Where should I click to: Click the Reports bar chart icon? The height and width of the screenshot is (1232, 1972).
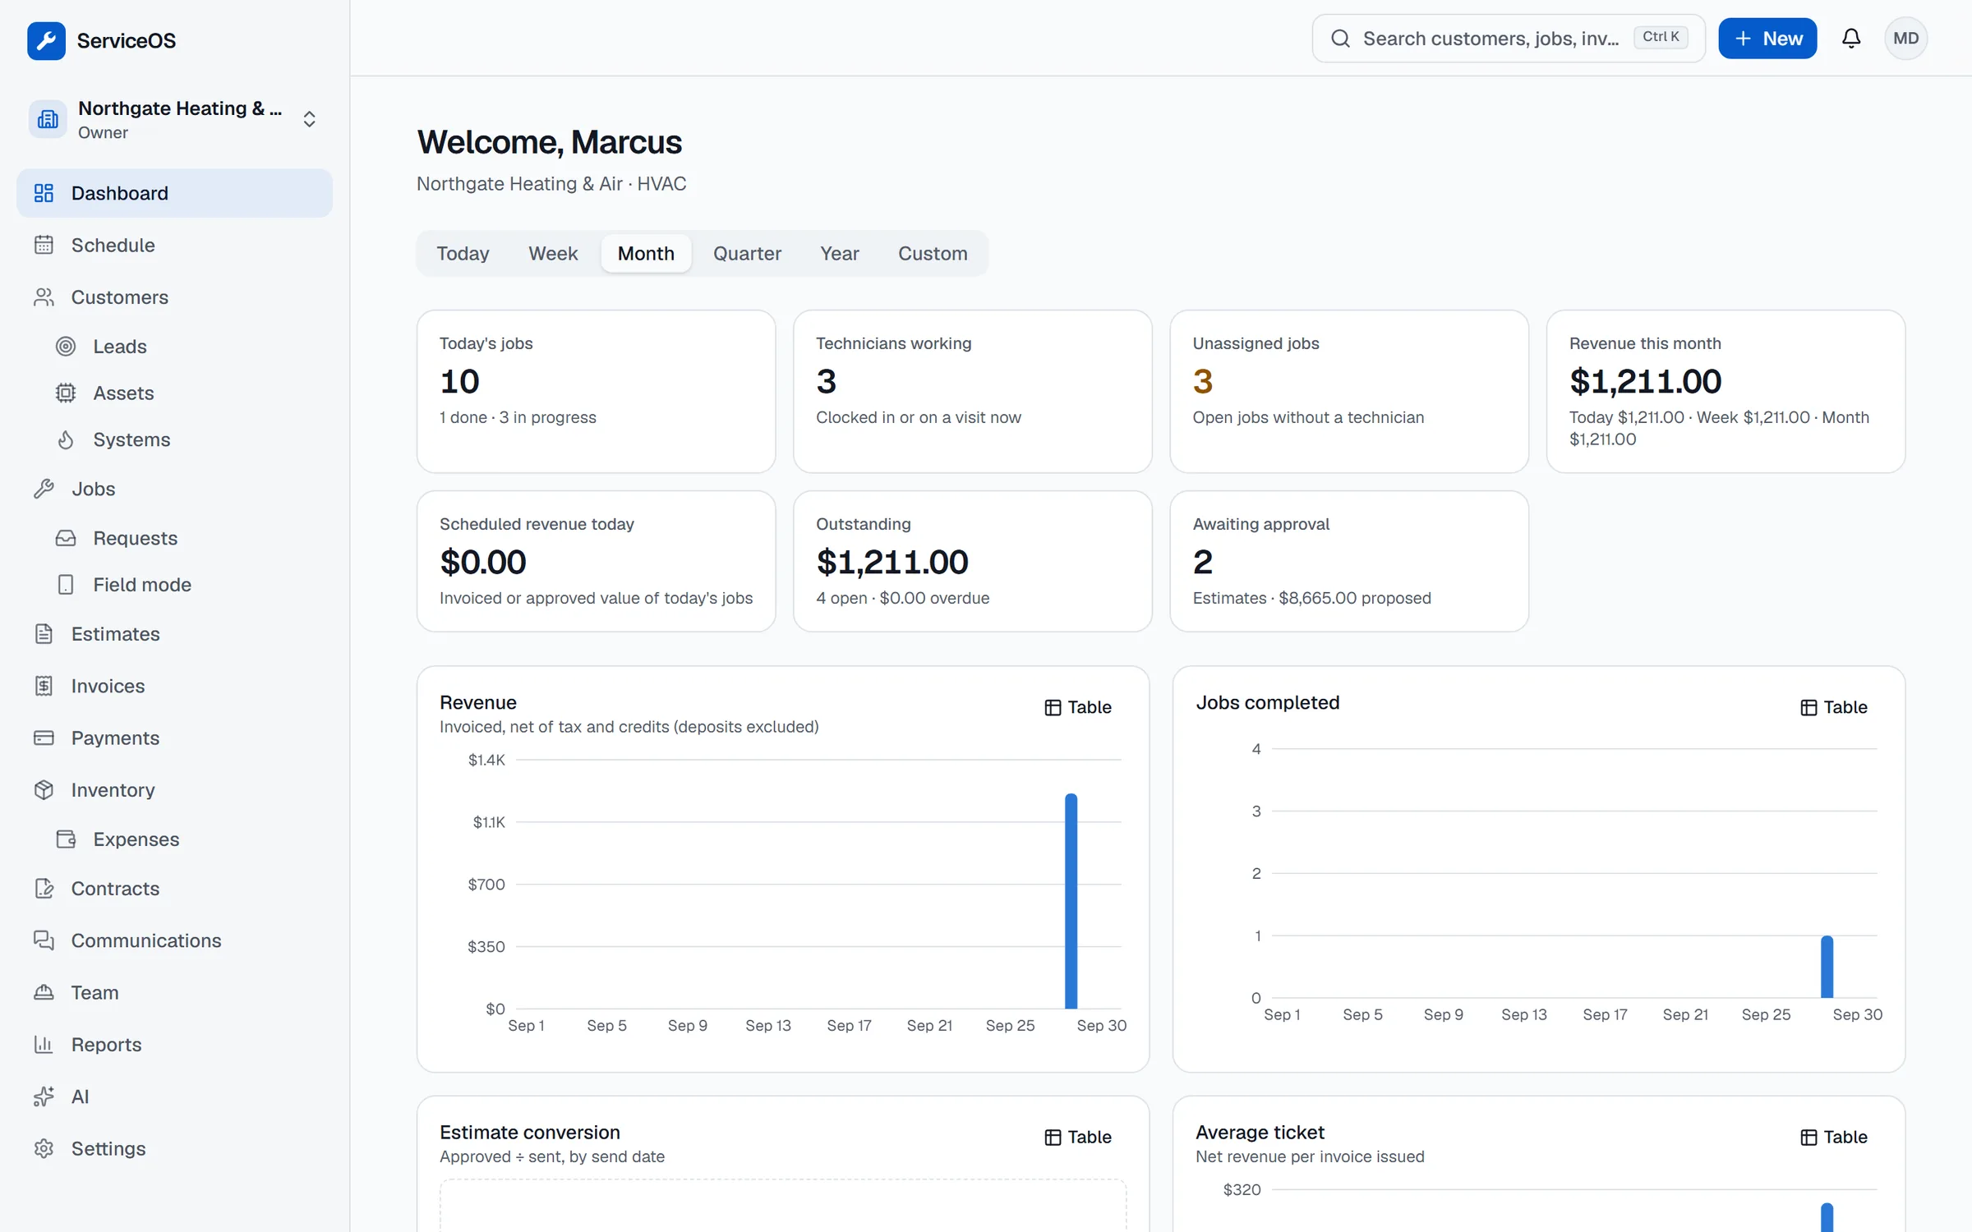tap(44, 1044)
